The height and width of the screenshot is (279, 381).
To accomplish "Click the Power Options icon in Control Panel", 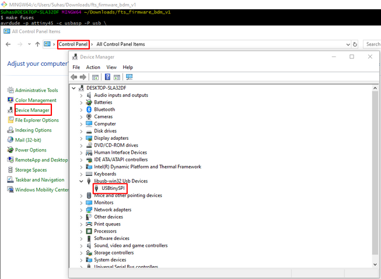I will coord(10,150).
